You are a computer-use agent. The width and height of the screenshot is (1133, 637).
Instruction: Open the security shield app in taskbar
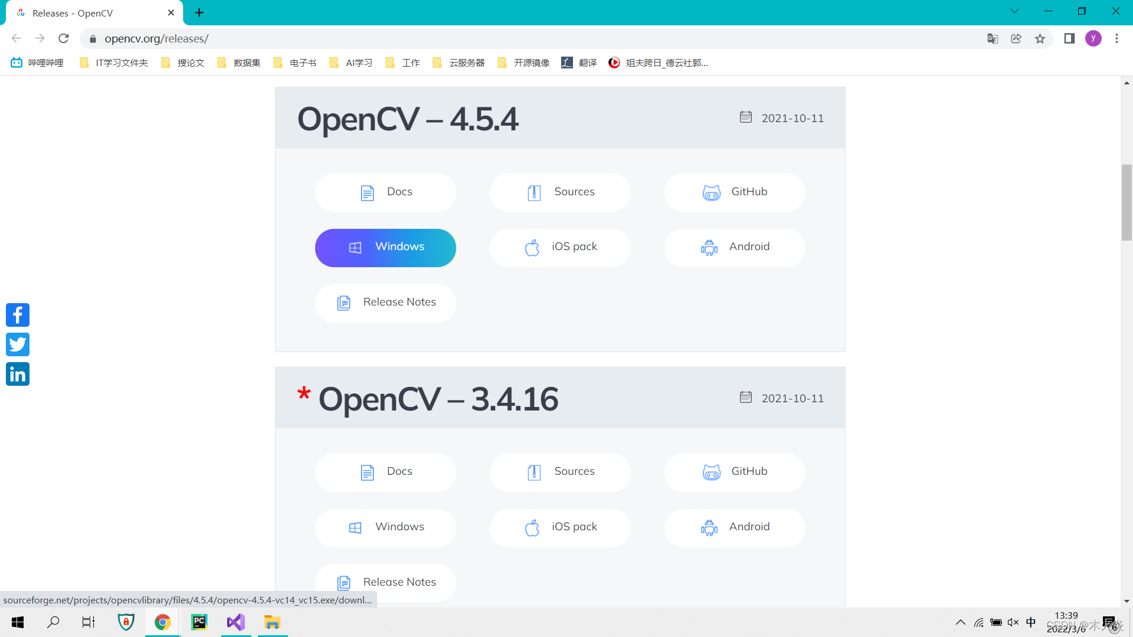[126, 622]
